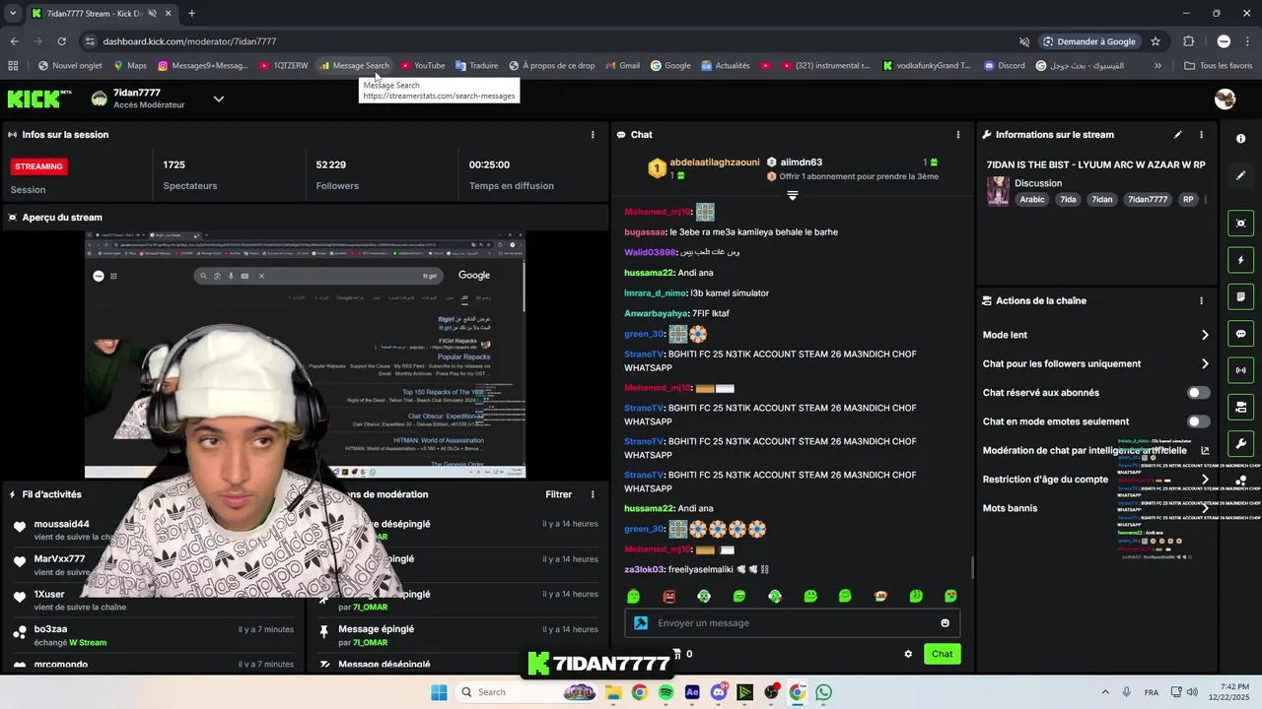
Task: Open the Chat panel three-dot menu
Action: 957,135
